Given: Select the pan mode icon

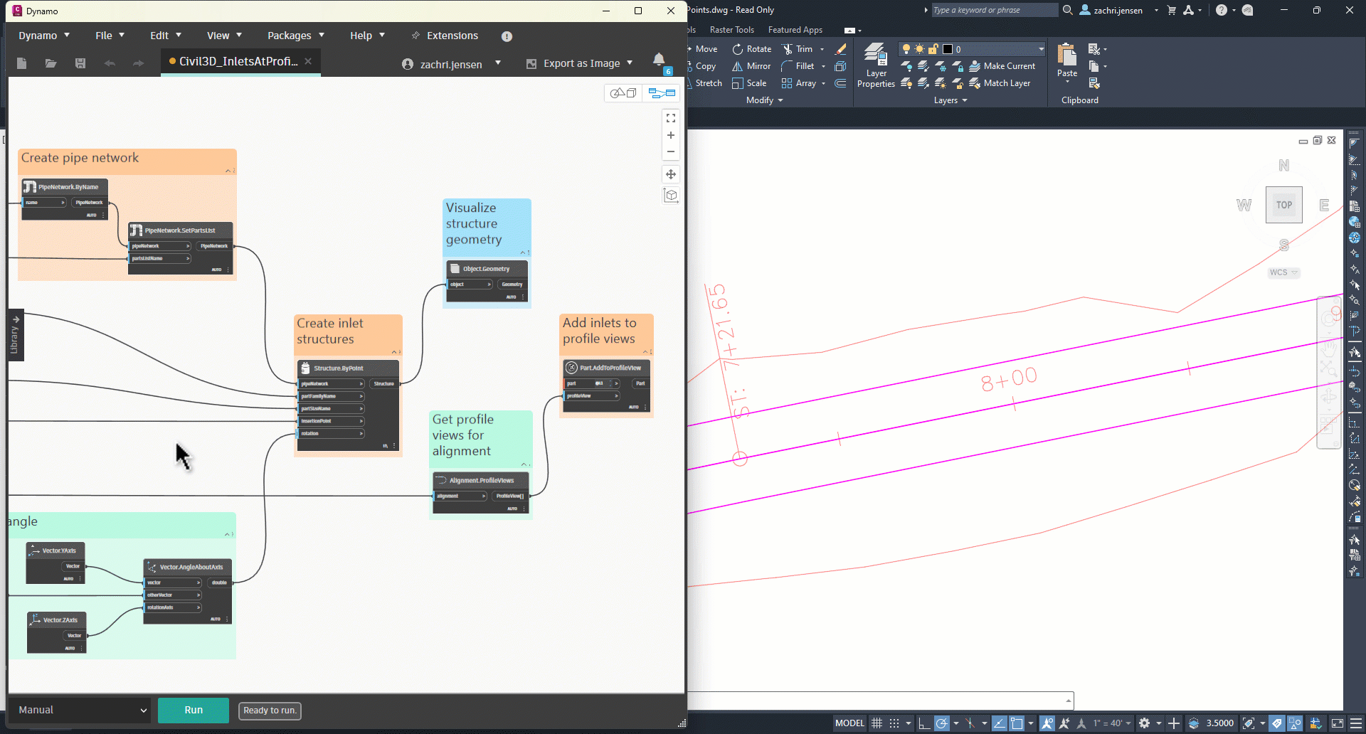Looking at the screenshot, I should click(x=670, y=174).
